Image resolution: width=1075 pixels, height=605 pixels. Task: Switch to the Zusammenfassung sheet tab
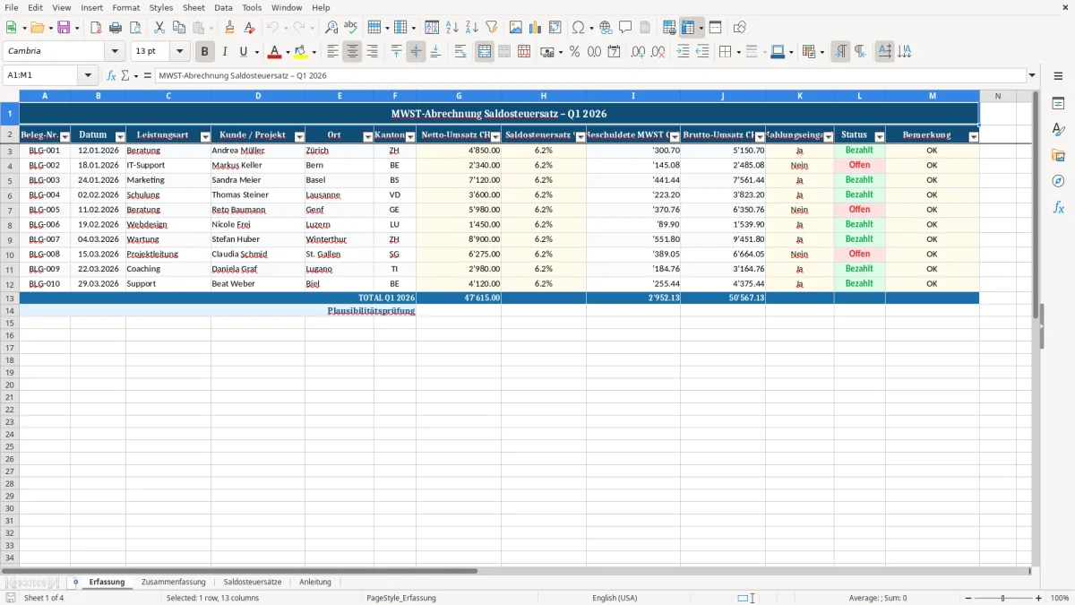click(173, 582)
